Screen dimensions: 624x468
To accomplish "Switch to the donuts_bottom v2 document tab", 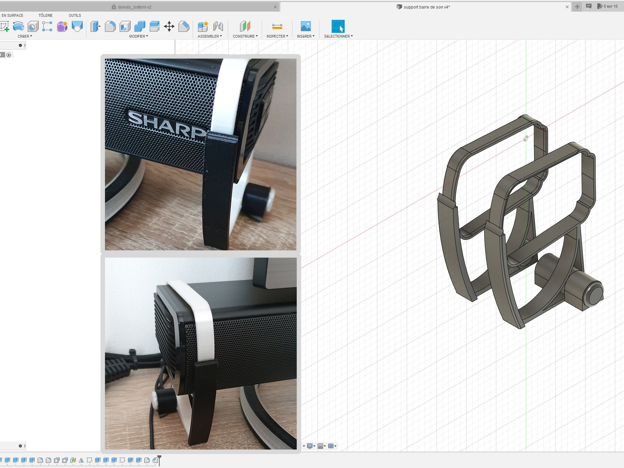I will [x=134, y=7].
